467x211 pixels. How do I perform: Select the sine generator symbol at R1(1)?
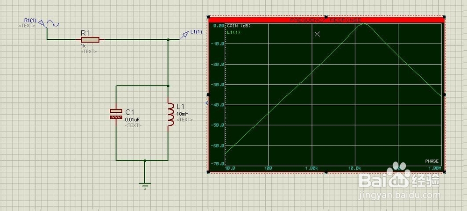click(x=49, y=24)
